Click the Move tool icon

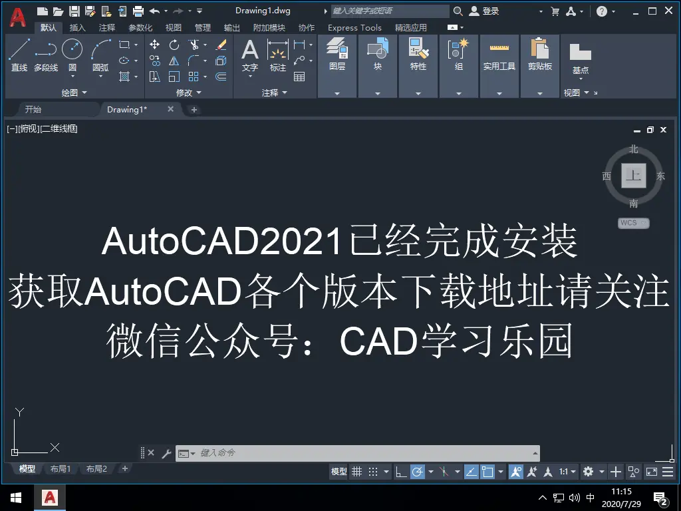click(x=154, y=45)
